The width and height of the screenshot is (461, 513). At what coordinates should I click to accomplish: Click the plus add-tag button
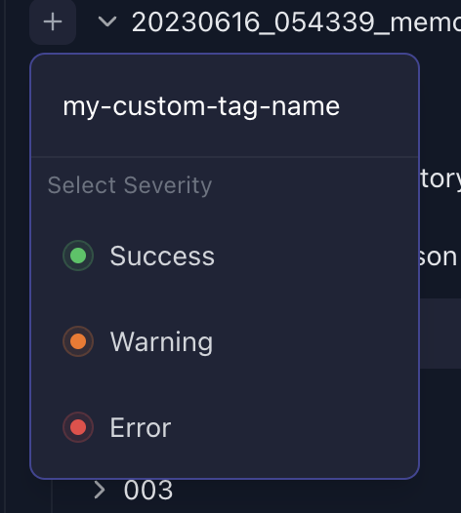coord(53,21)
